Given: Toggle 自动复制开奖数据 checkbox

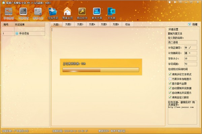Looking at the screenshot, I should pyautogui.click(x=170, y=88).
